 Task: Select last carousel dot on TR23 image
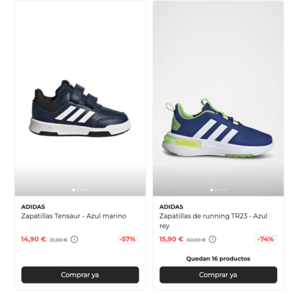point(225,190)
